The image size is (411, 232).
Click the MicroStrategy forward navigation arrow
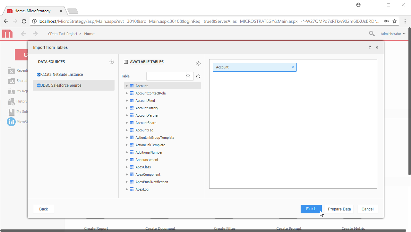35,34
